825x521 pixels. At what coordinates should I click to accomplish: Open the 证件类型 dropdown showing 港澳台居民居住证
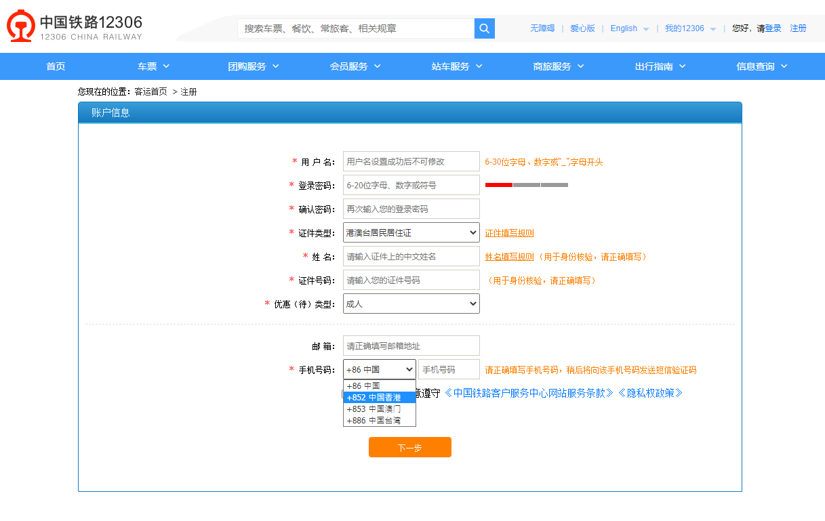[x=410, y=232]
